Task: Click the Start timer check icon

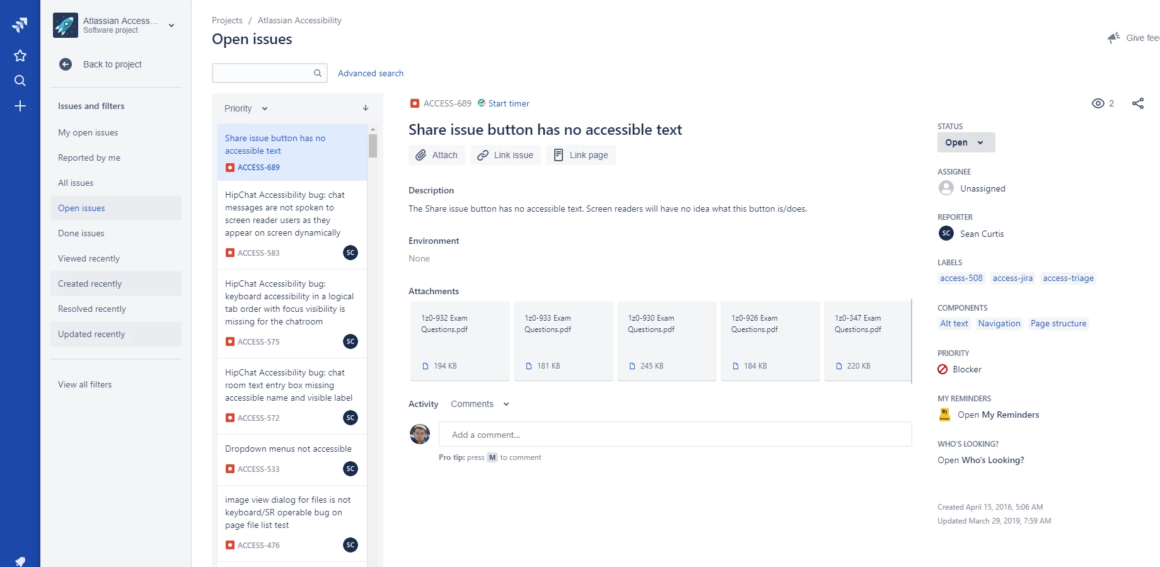Action: tap(482, 103)
